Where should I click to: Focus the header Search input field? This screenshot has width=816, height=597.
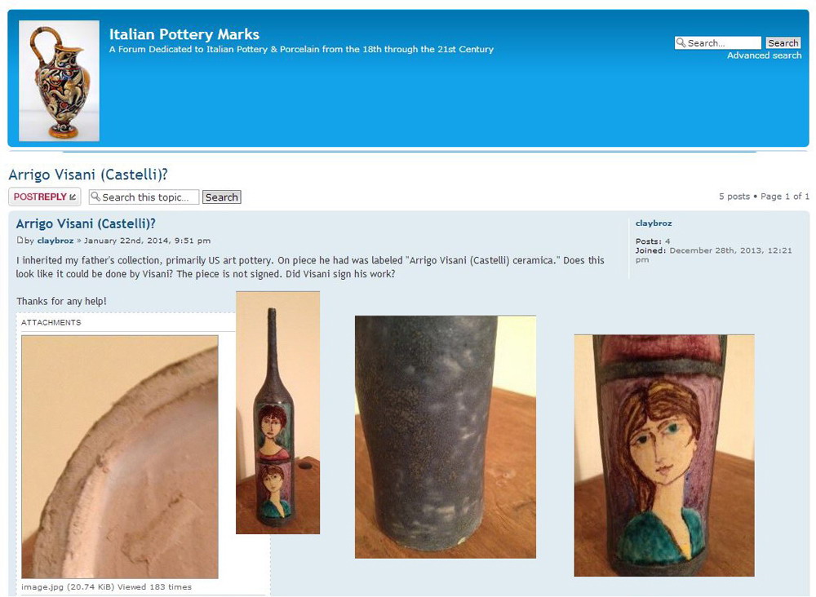[x=717, y=42]
